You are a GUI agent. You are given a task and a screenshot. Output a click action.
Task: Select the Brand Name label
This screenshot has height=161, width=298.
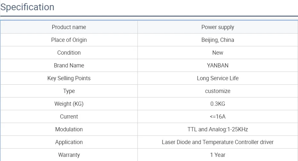tap(69, 65)
